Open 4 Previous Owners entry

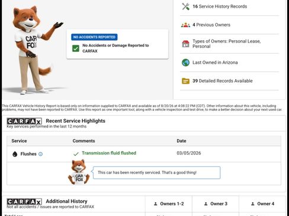point(230,25)
